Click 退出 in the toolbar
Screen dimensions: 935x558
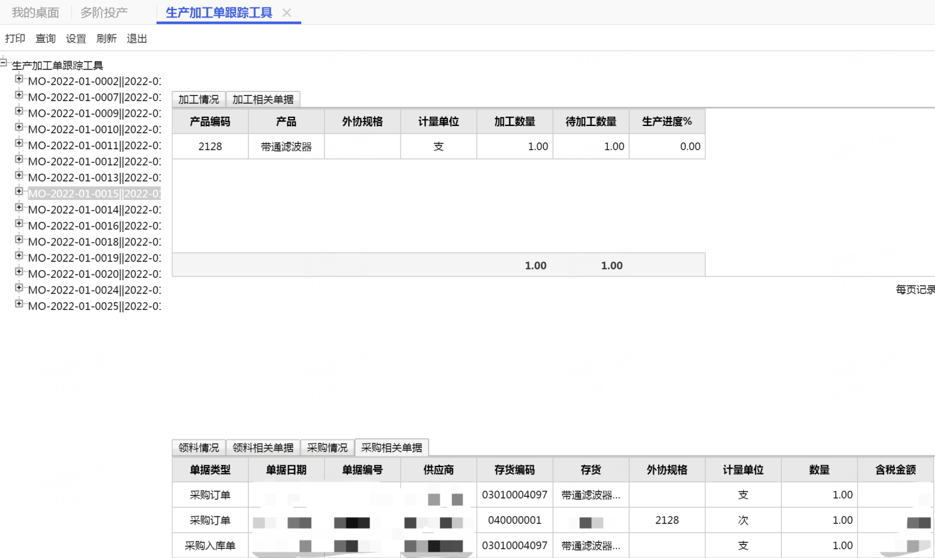point(137,38)
